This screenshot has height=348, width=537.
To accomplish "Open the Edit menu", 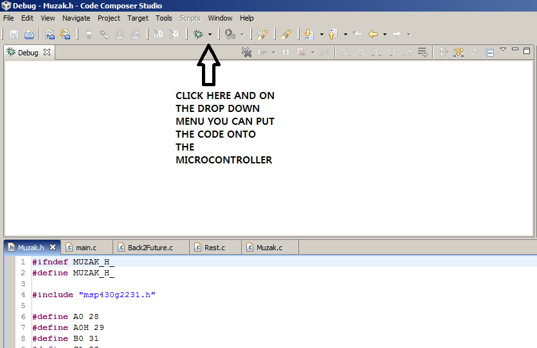I will click(27, 18).
